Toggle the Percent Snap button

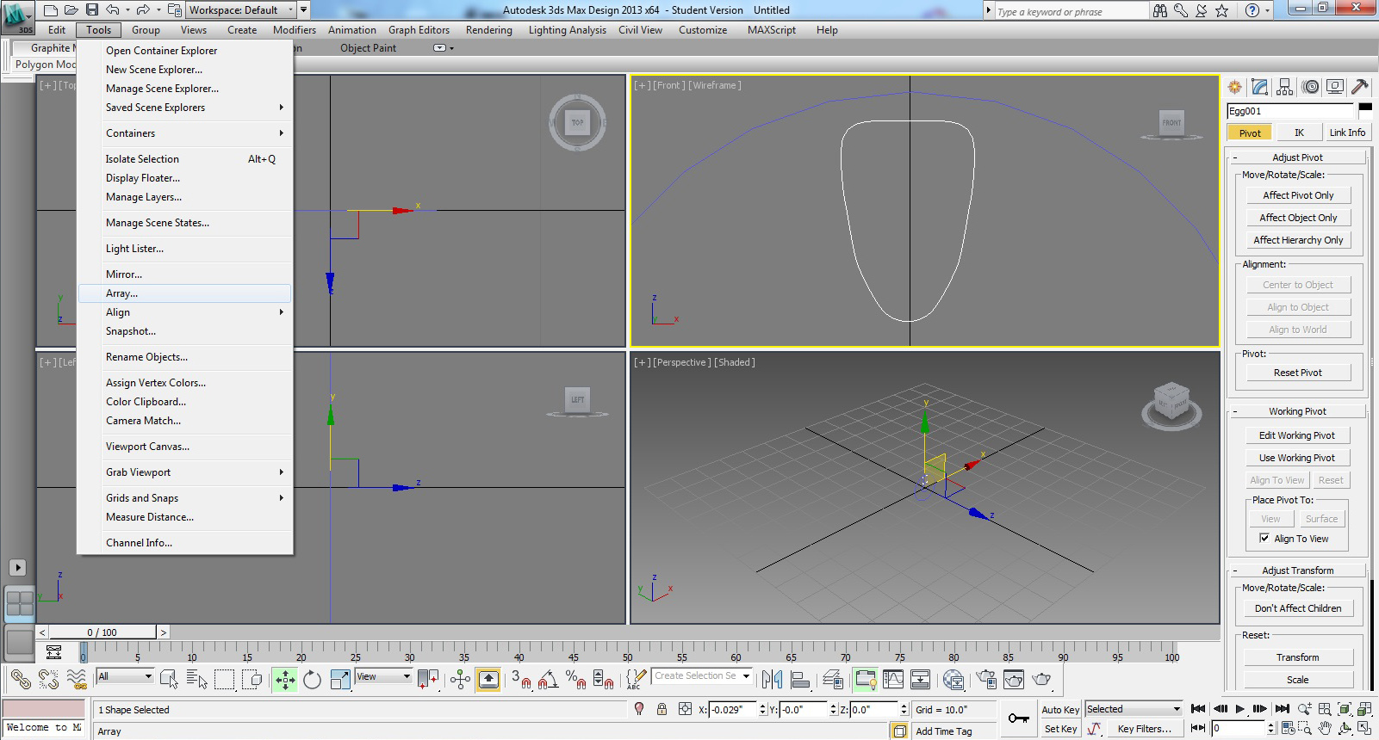[x=576, y=680]
